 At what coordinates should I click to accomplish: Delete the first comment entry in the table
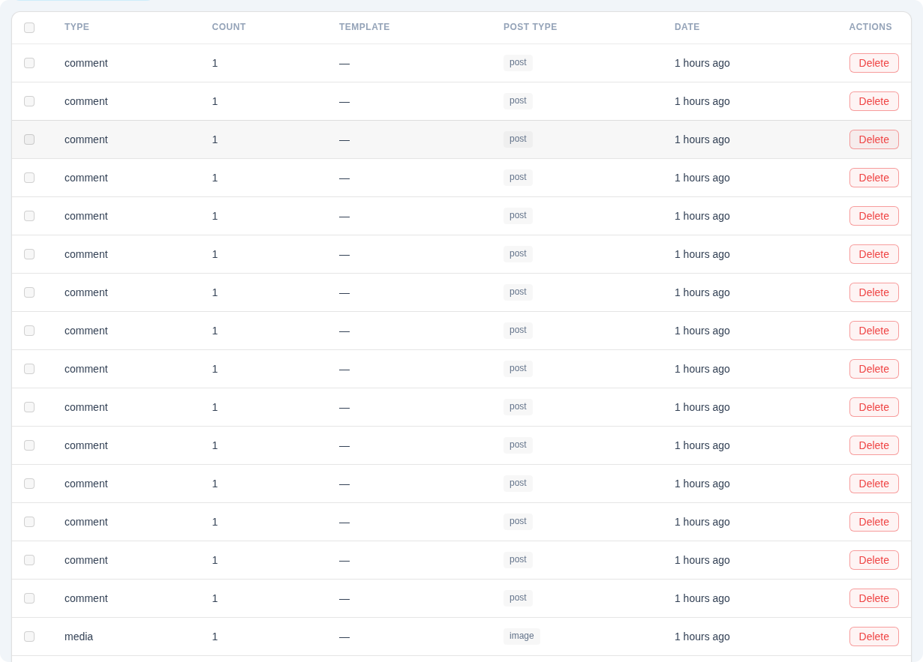click(x=873, y=63)
